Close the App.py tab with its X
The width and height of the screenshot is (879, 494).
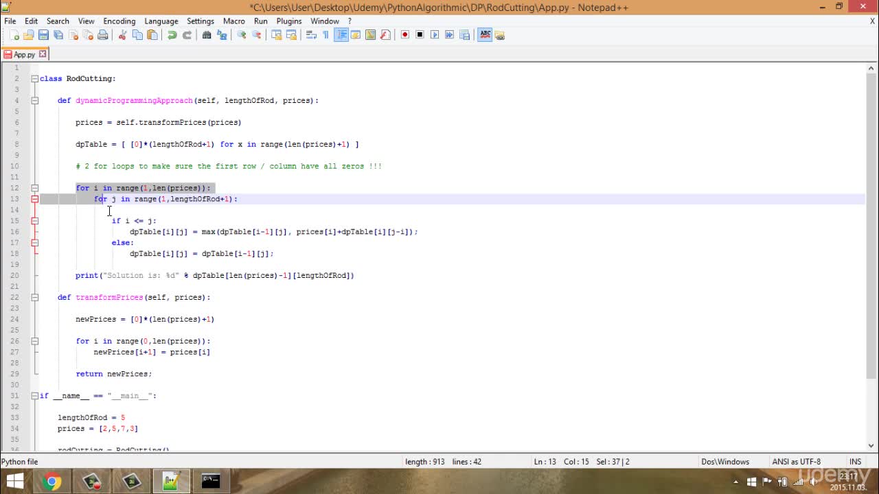(43, 54)
